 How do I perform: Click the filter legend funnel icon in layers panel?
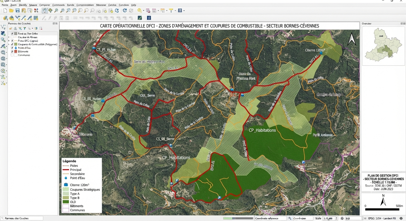click(25, 28)
